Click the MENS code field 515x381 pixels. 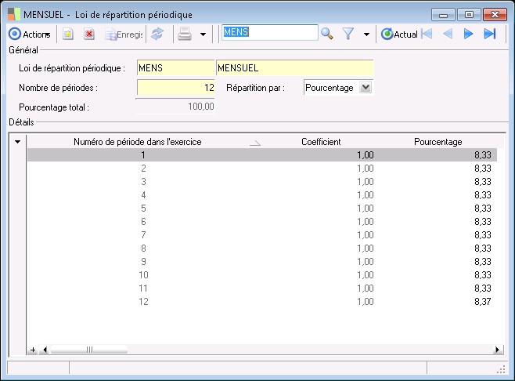click(x=176, y=68)
